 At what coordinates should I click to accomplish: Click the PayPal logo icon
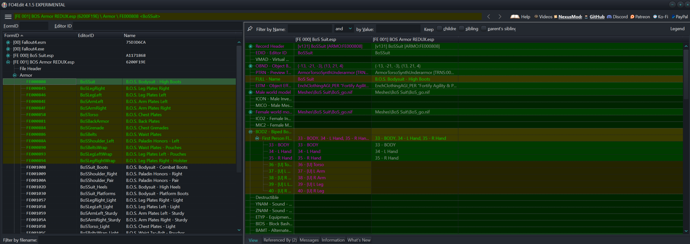(x=673, y=17)
